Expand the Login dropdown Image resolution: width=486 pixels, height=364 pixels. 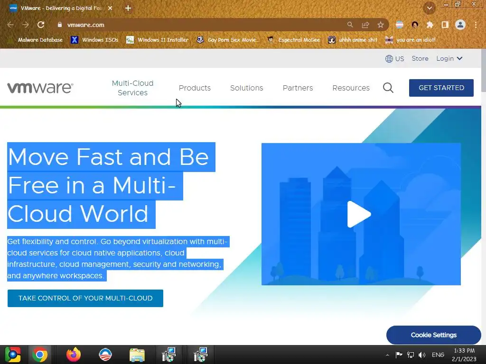click(x=449, y=58)
